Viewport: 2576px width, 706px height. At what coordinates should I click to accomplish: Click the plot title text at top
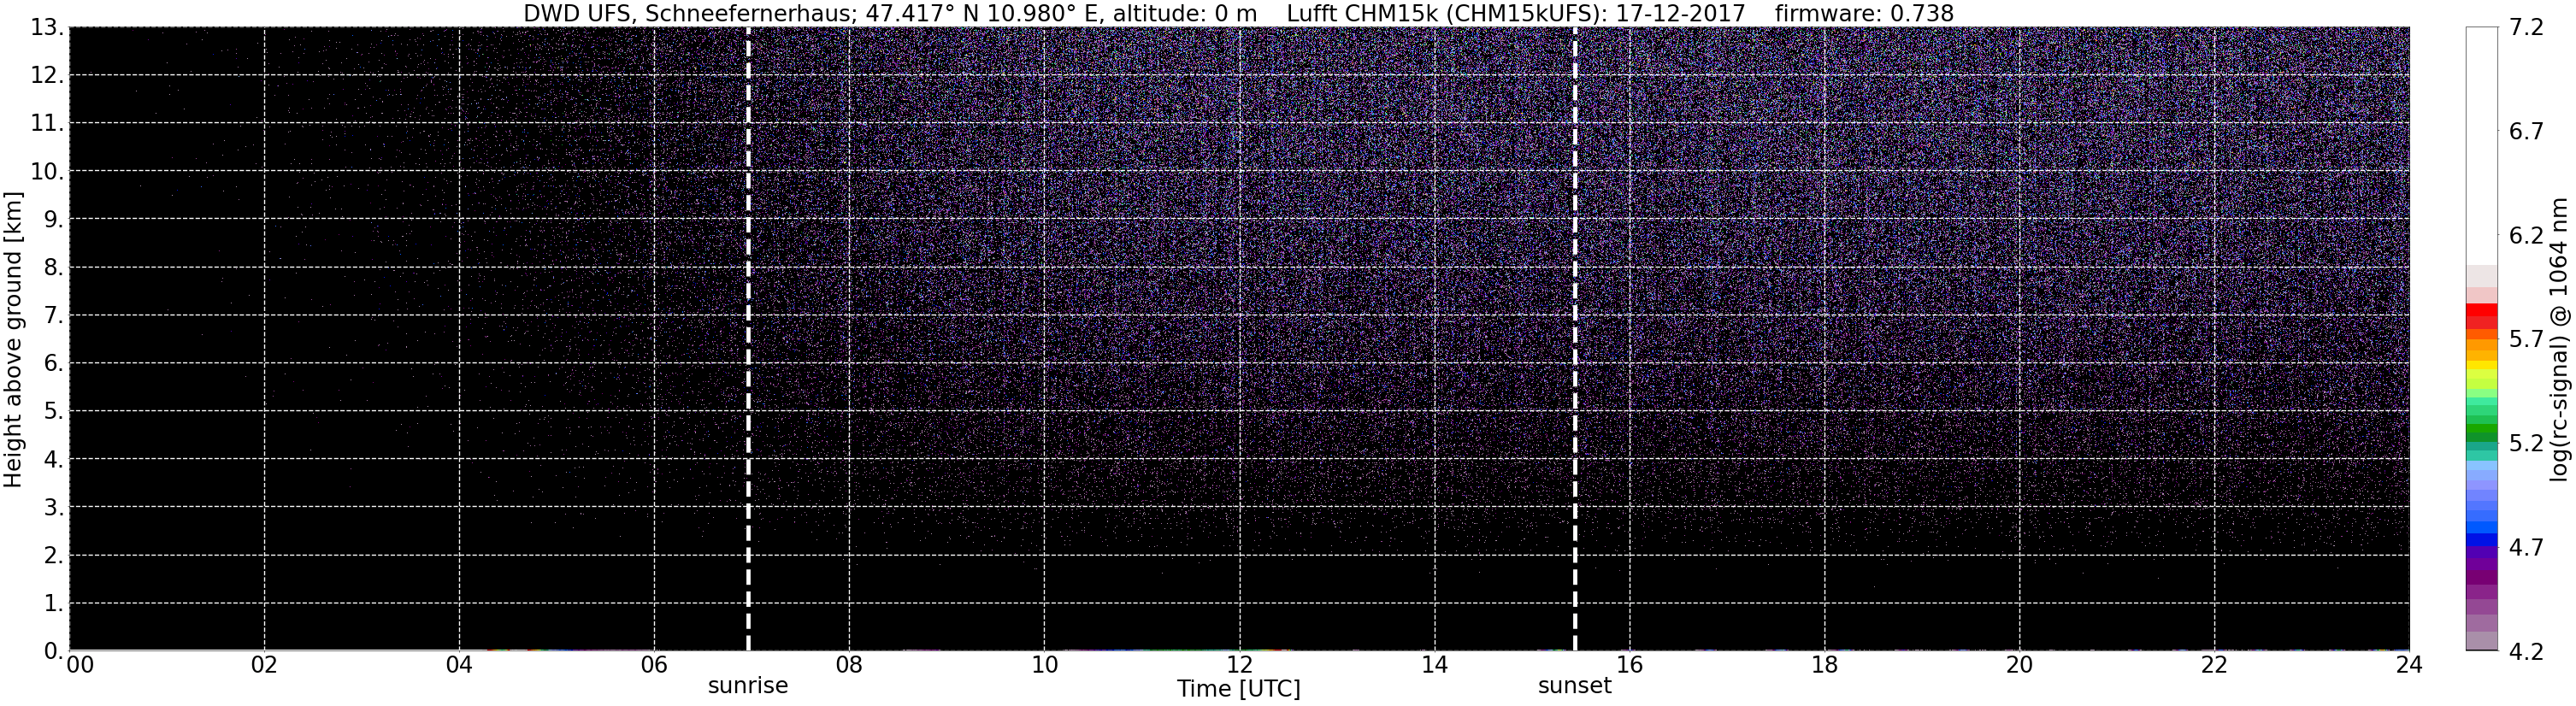click(1238, 13)
